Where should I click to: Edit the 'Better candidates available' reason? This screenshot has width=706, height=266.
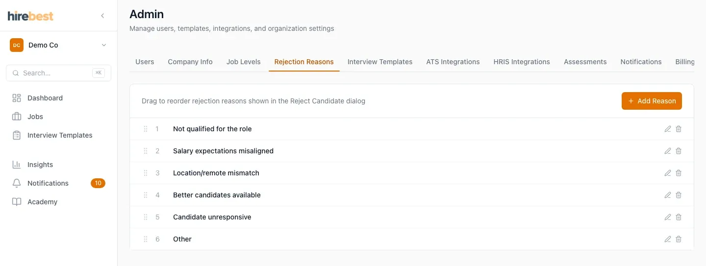tap(667, 195)
